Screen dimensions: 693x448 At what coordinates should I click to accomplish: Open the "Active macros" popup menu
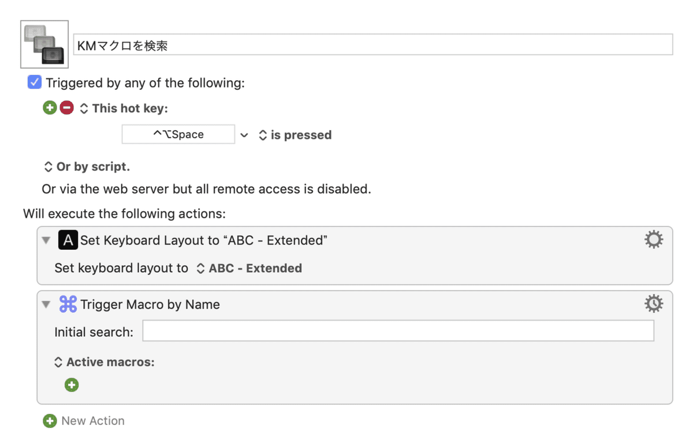coord(104,362)
